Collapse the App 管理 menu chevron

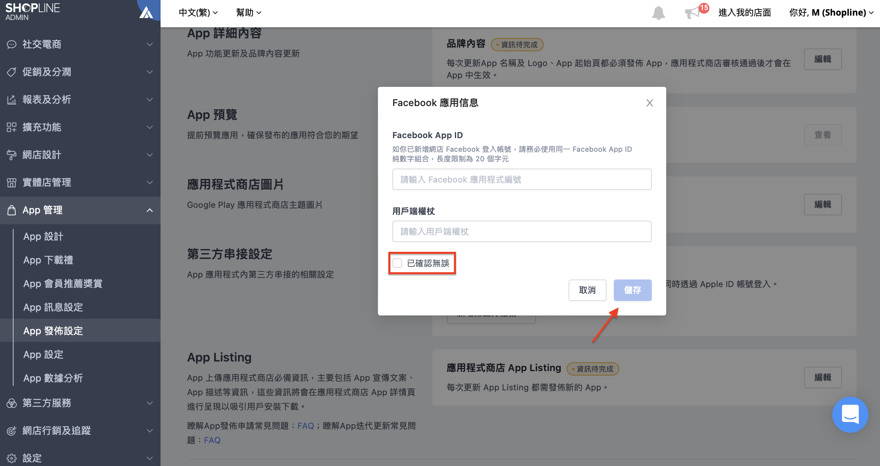pos(150,210)
